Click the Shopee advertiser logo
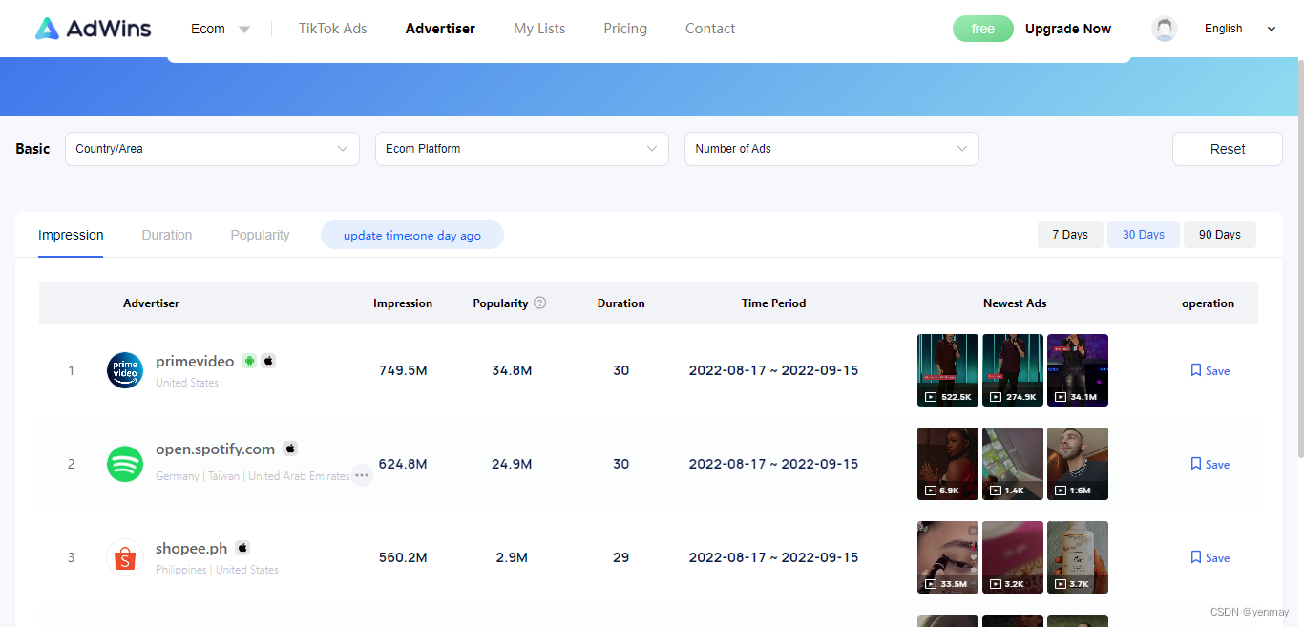 coord(125,557)
